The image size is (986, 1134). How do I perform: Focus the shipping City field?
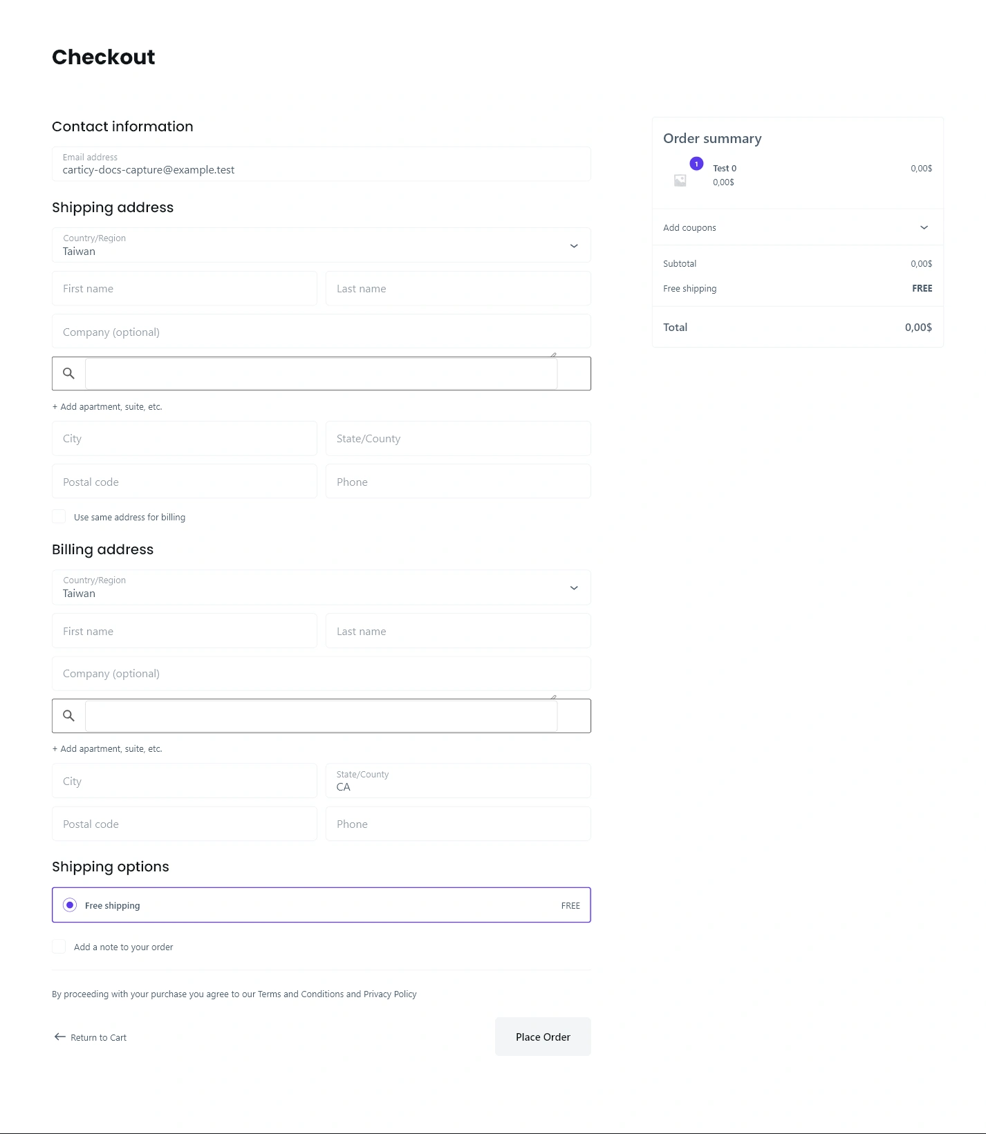pyautogui.click(x=185, y=438)
